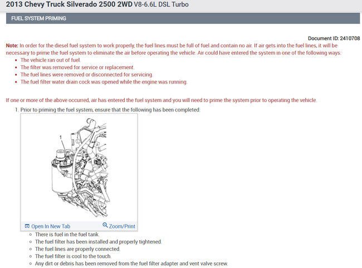This screenshot has width=362, height=268.
Task: Click 'The filter was removed for service' bullet
Action: coord(77,67)
